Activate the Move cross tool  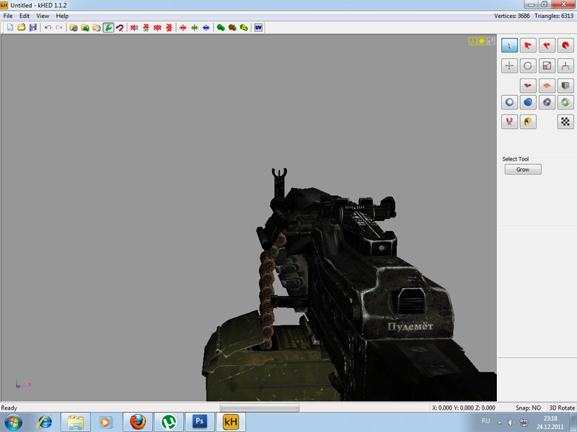point(509,66)
